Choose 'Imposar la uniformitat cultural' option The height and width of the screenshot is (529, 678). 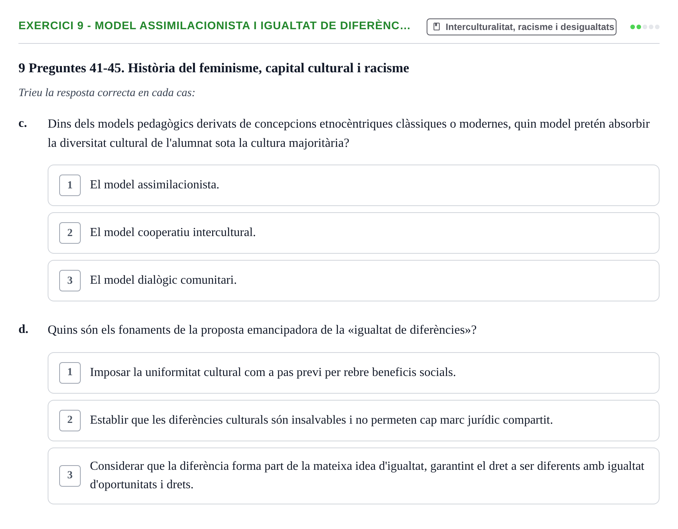tap(354, 373)
